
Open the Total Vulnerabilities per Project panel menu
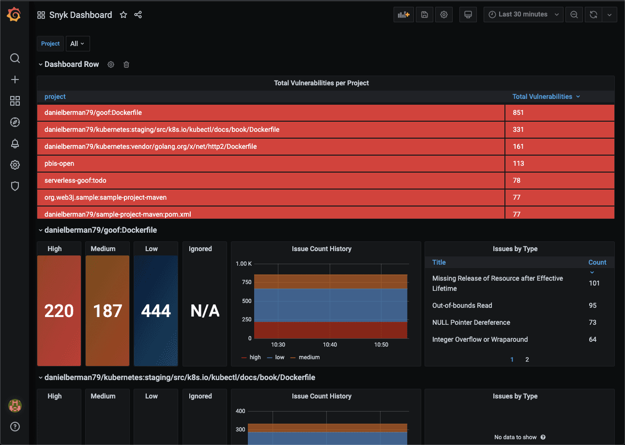click(x=321, y=83)
